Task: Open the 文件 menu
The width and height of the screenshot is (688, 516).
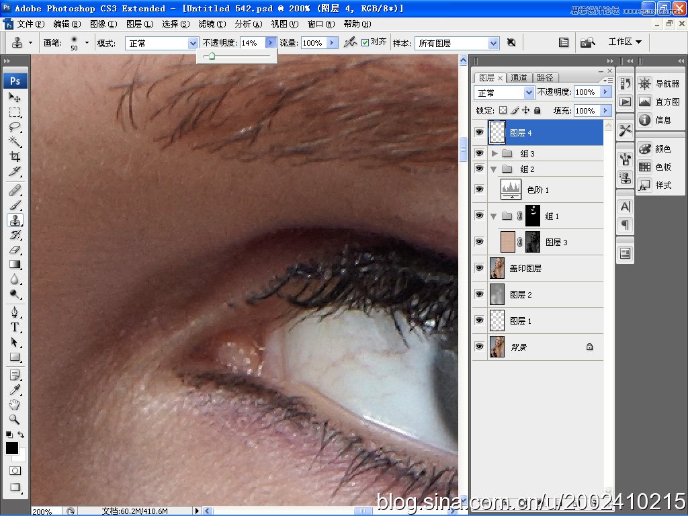Action: pyautogui.click(x=31, y=24)
